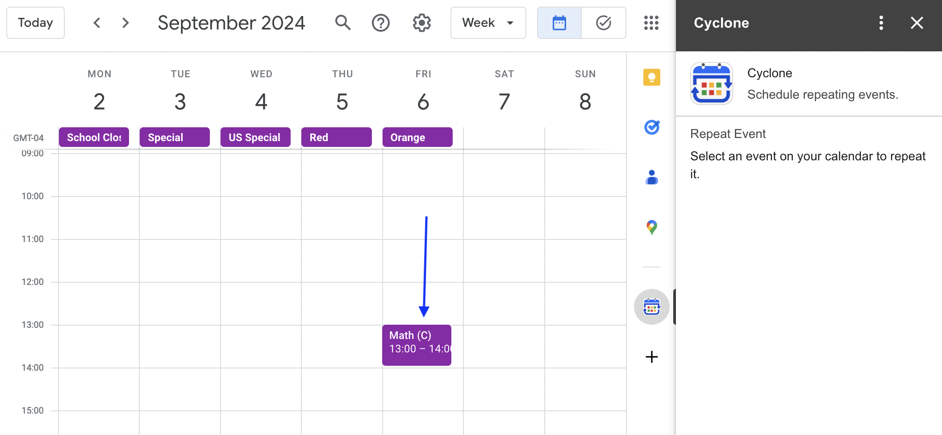Screen dimensions: 942x435
Task: Select Tuesday 3 date header
Action: coord(180,102)
